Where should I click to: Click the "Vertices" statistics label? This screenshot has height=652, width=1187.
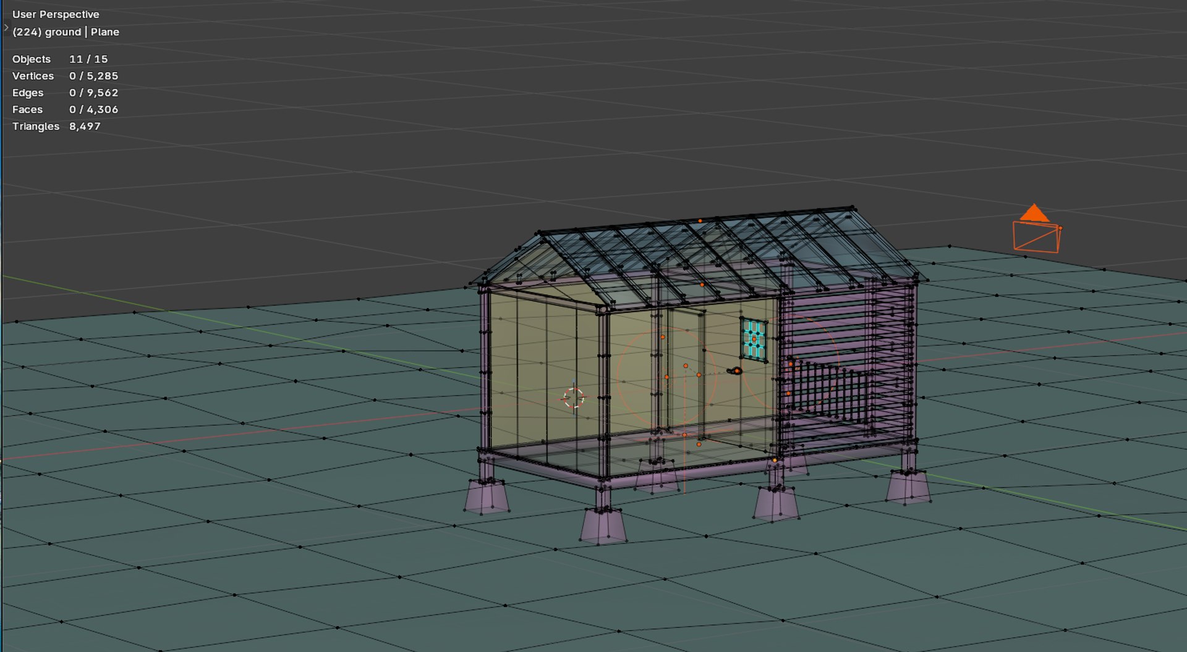(x=33, y=76)
